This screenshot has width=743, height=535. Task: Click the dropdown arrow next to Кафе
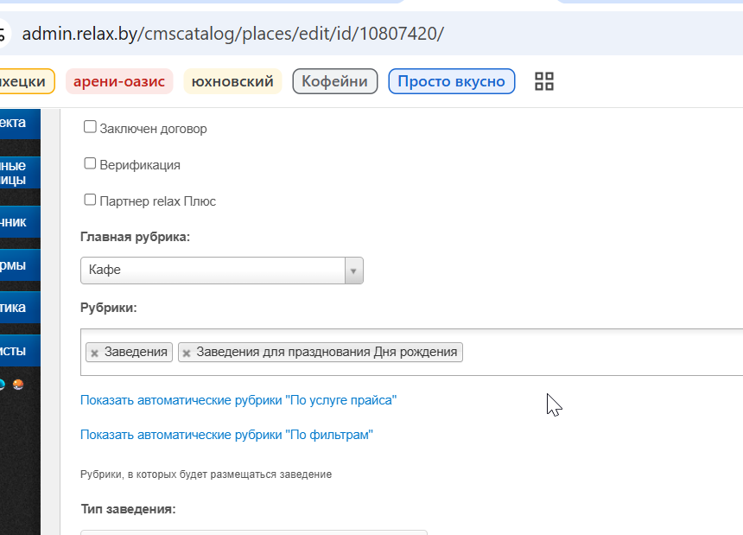coord(353,271)
